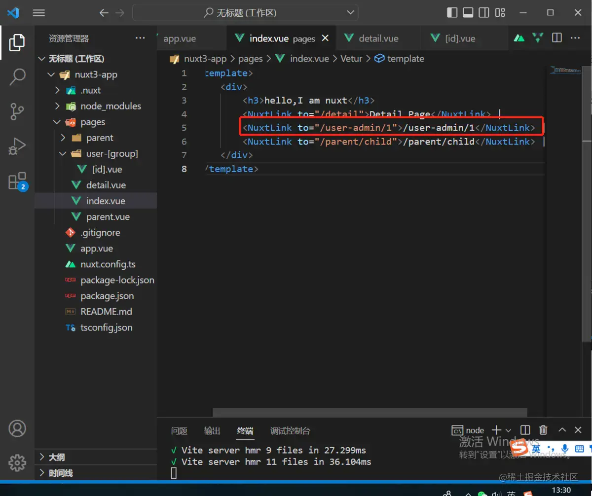Open Extensions view with badge 2

click(x=17, y=181)
